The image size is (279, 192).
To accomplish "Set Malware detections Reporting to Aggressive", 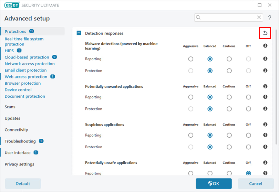I will (x=190, y=59).
